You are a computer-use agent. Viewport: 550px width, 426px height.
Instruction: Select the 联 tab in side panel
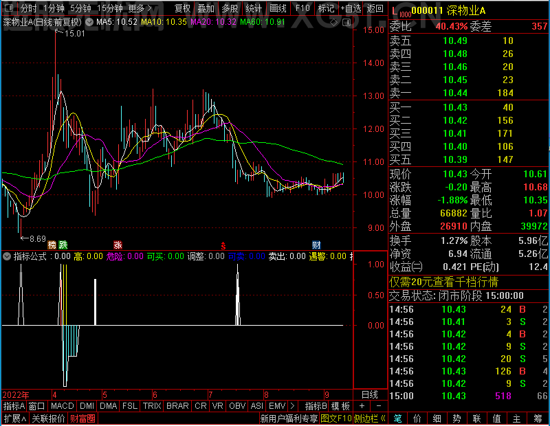tap(476, 418)
